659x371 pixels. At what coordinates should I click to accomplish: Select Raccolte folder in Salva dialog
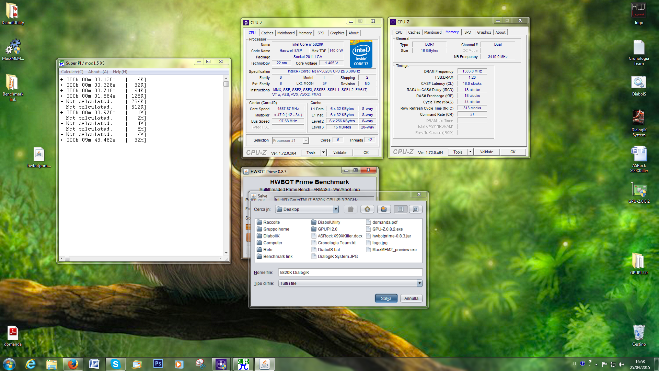[268, 222]
